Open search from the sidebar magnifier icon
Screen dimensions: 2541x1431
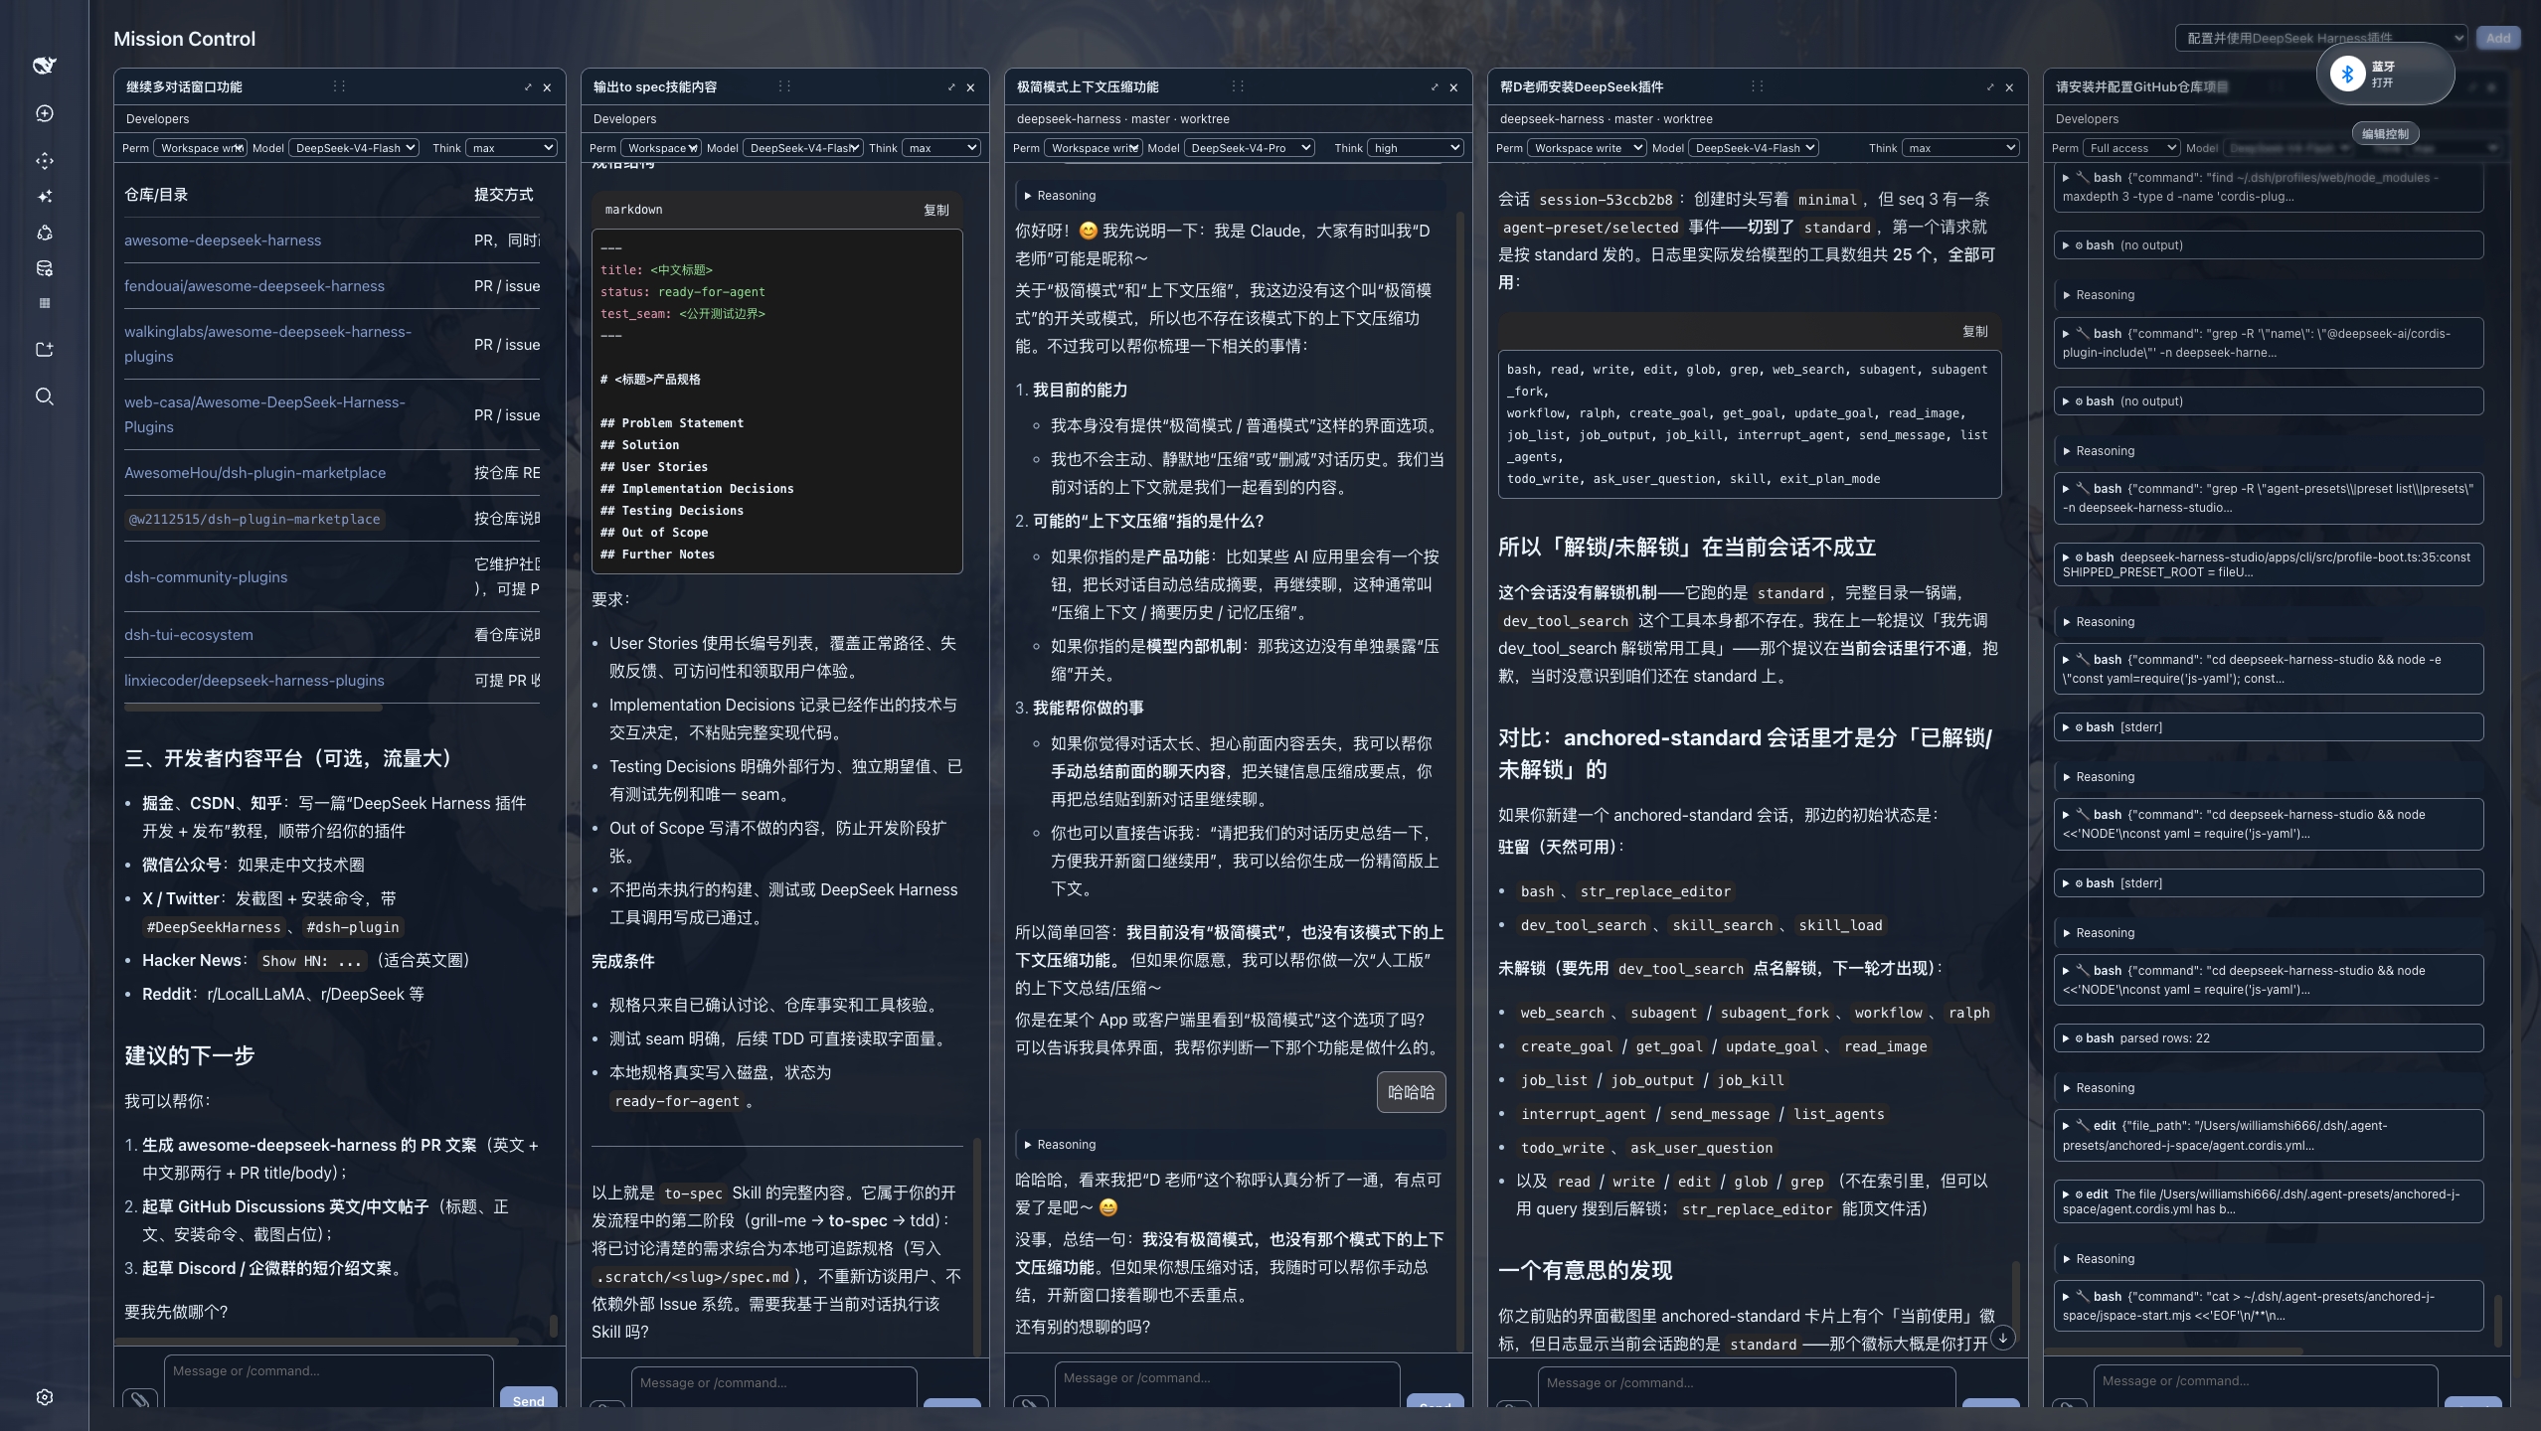pos(44,397)
